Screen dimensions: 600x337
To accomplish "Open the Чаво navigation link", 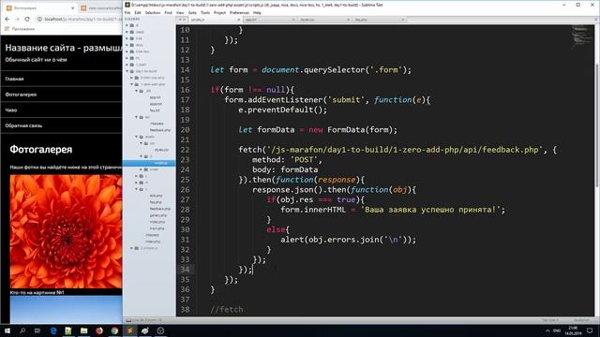I will [x=11, y=110].
